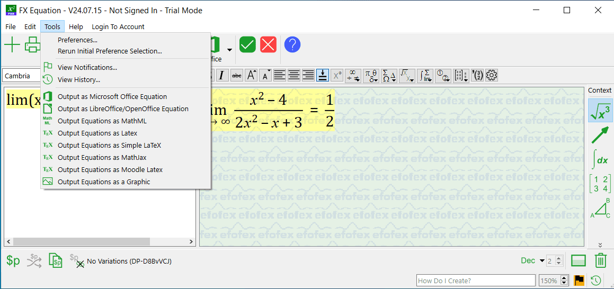Click the shuffle $p variations icon
The width and height of the screenshot is (614, 289).
point(34,261)
